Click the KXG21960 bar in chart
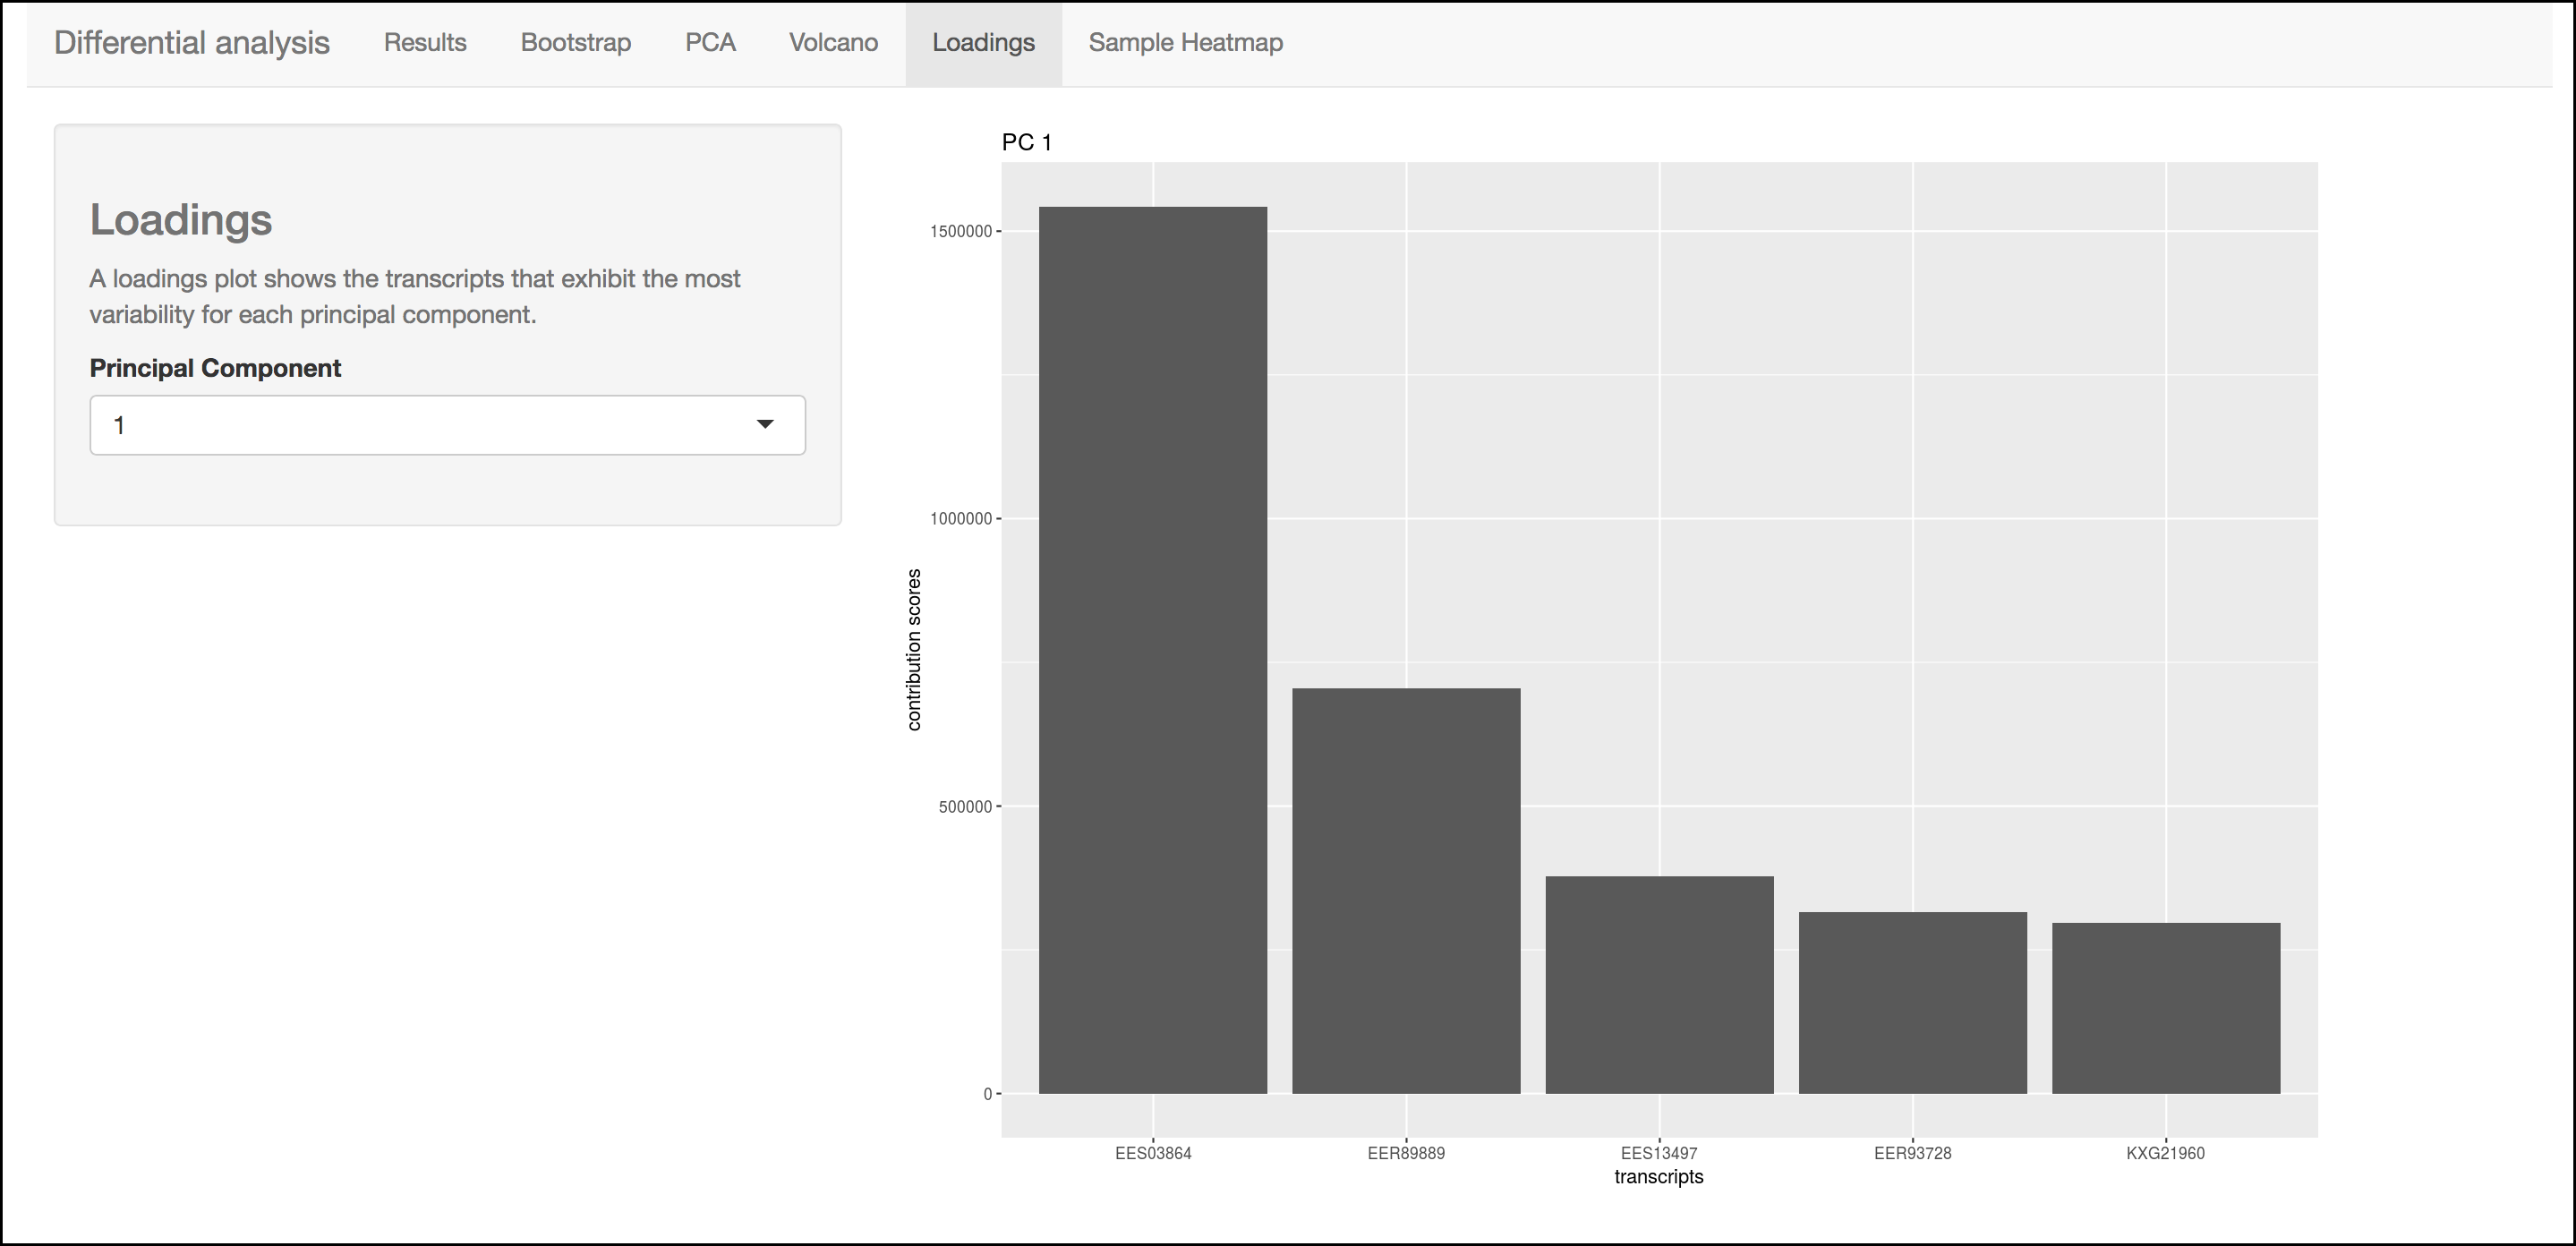 click(2166, 1008)
